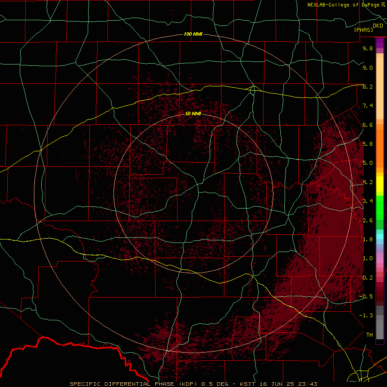Click the 7.4 scale value
This screenshot has width=387, height=387.
click(368, 106)
